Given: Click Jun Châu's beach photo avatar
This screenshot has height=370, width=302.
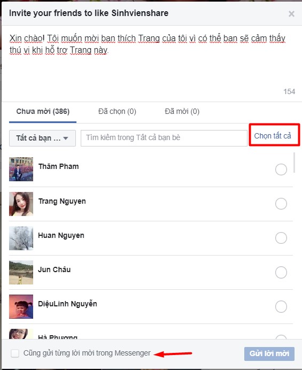Looking at the screenshot, I should (21, 272).
